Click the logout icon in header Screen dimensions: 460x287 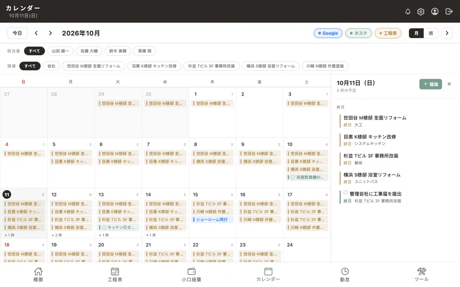tap(449, 11)
